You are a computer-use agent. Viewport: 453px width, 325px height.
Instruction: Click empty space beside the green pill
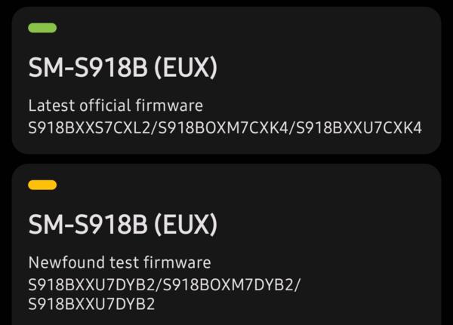click(x=226, y=28)
